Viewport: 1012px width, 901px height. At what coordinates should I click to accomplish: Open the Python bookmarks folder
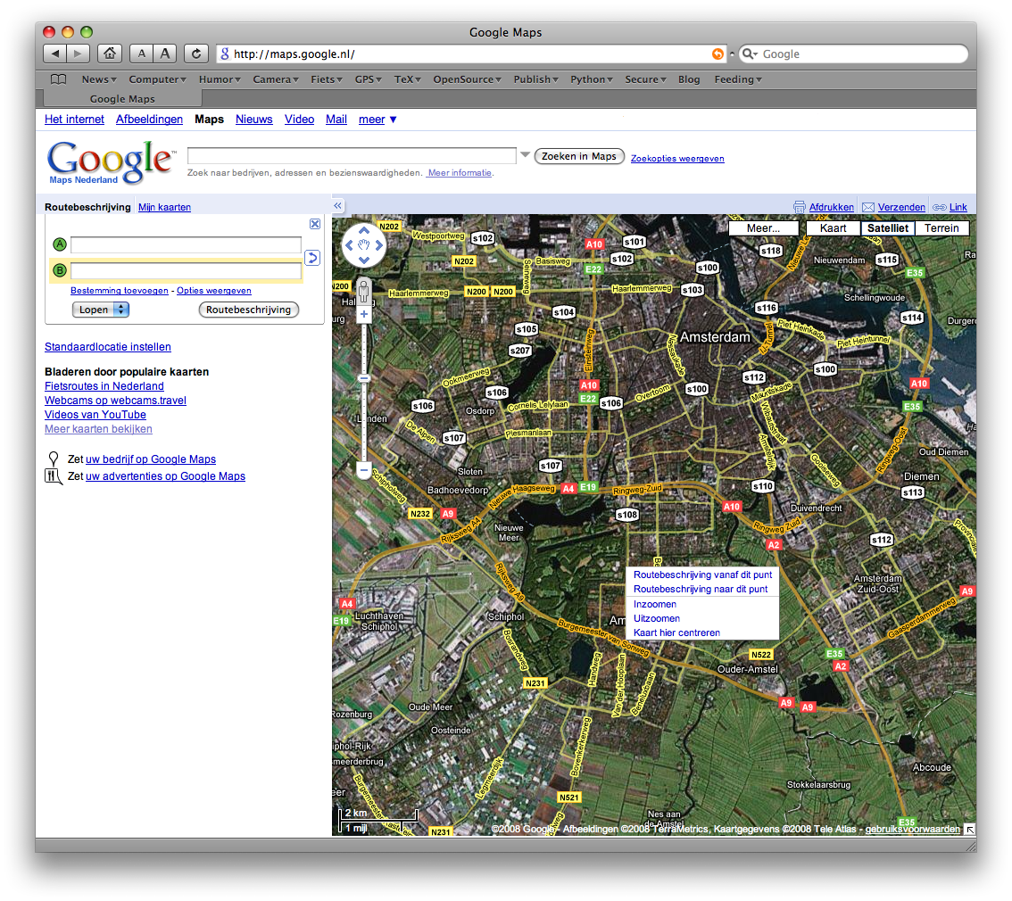591,79
